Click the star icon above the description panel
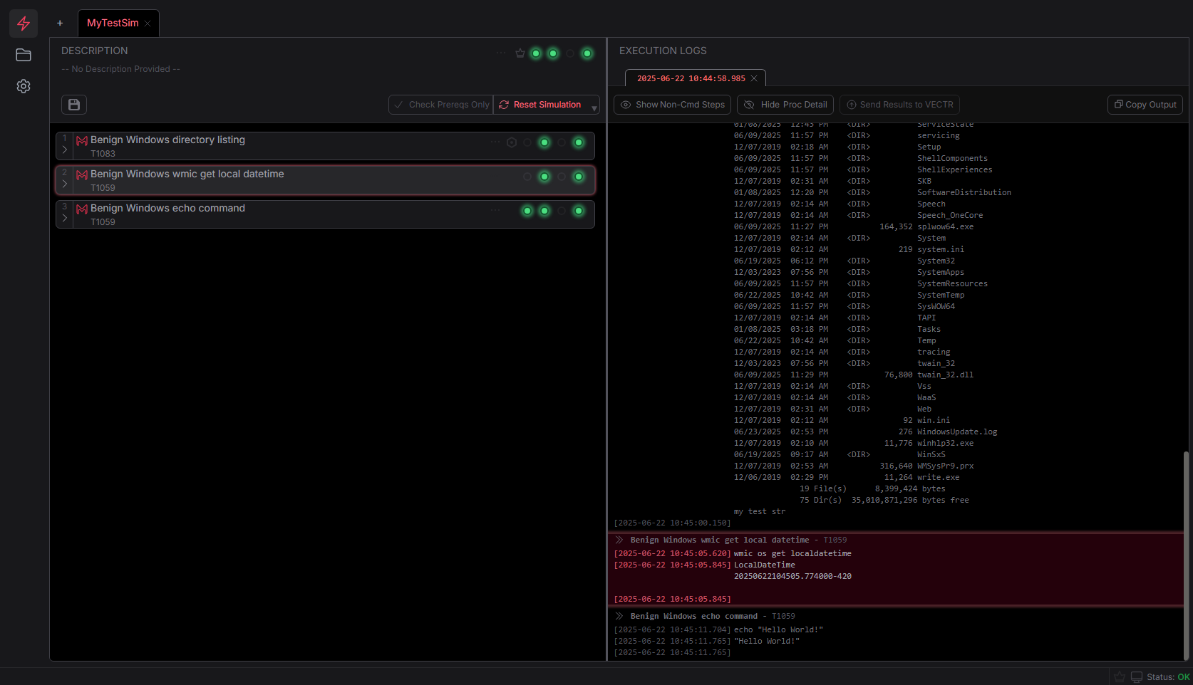The image size is (1193, 685). point(520,53)
